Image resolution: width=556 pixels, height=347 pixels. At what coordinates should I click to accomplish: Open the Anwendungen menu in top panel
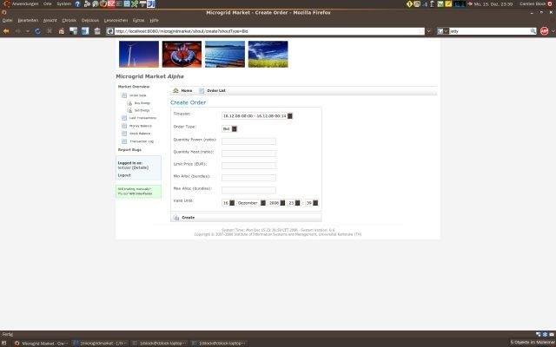pyautogui.click(x=26, y=4)
